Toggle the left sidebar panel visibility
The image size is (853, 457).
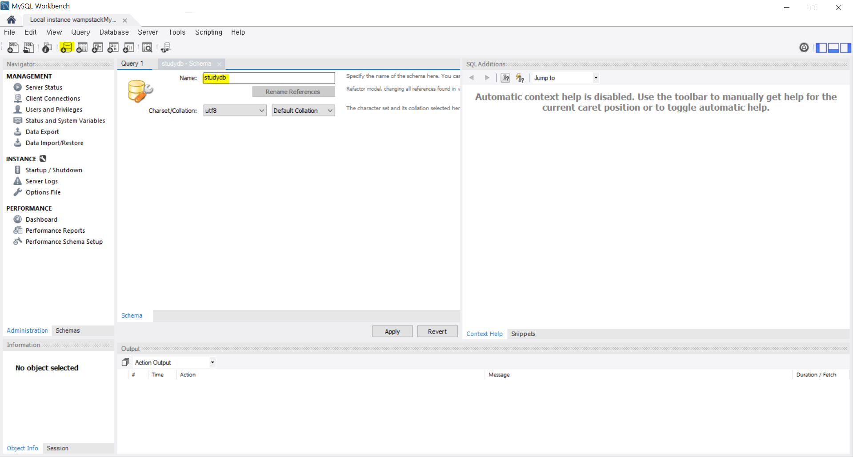(821, 48)
